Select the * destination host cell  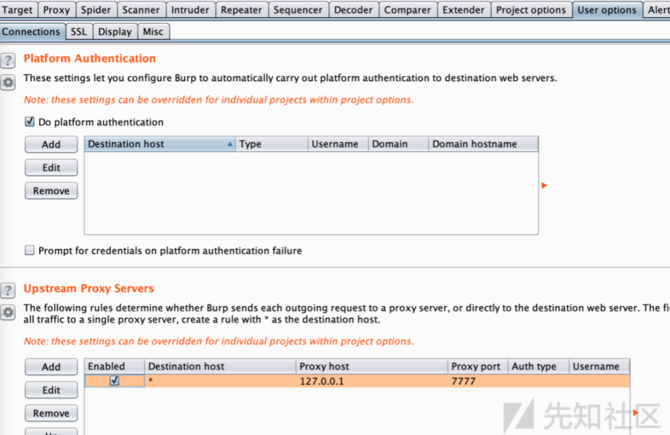[x=220, y=381]
